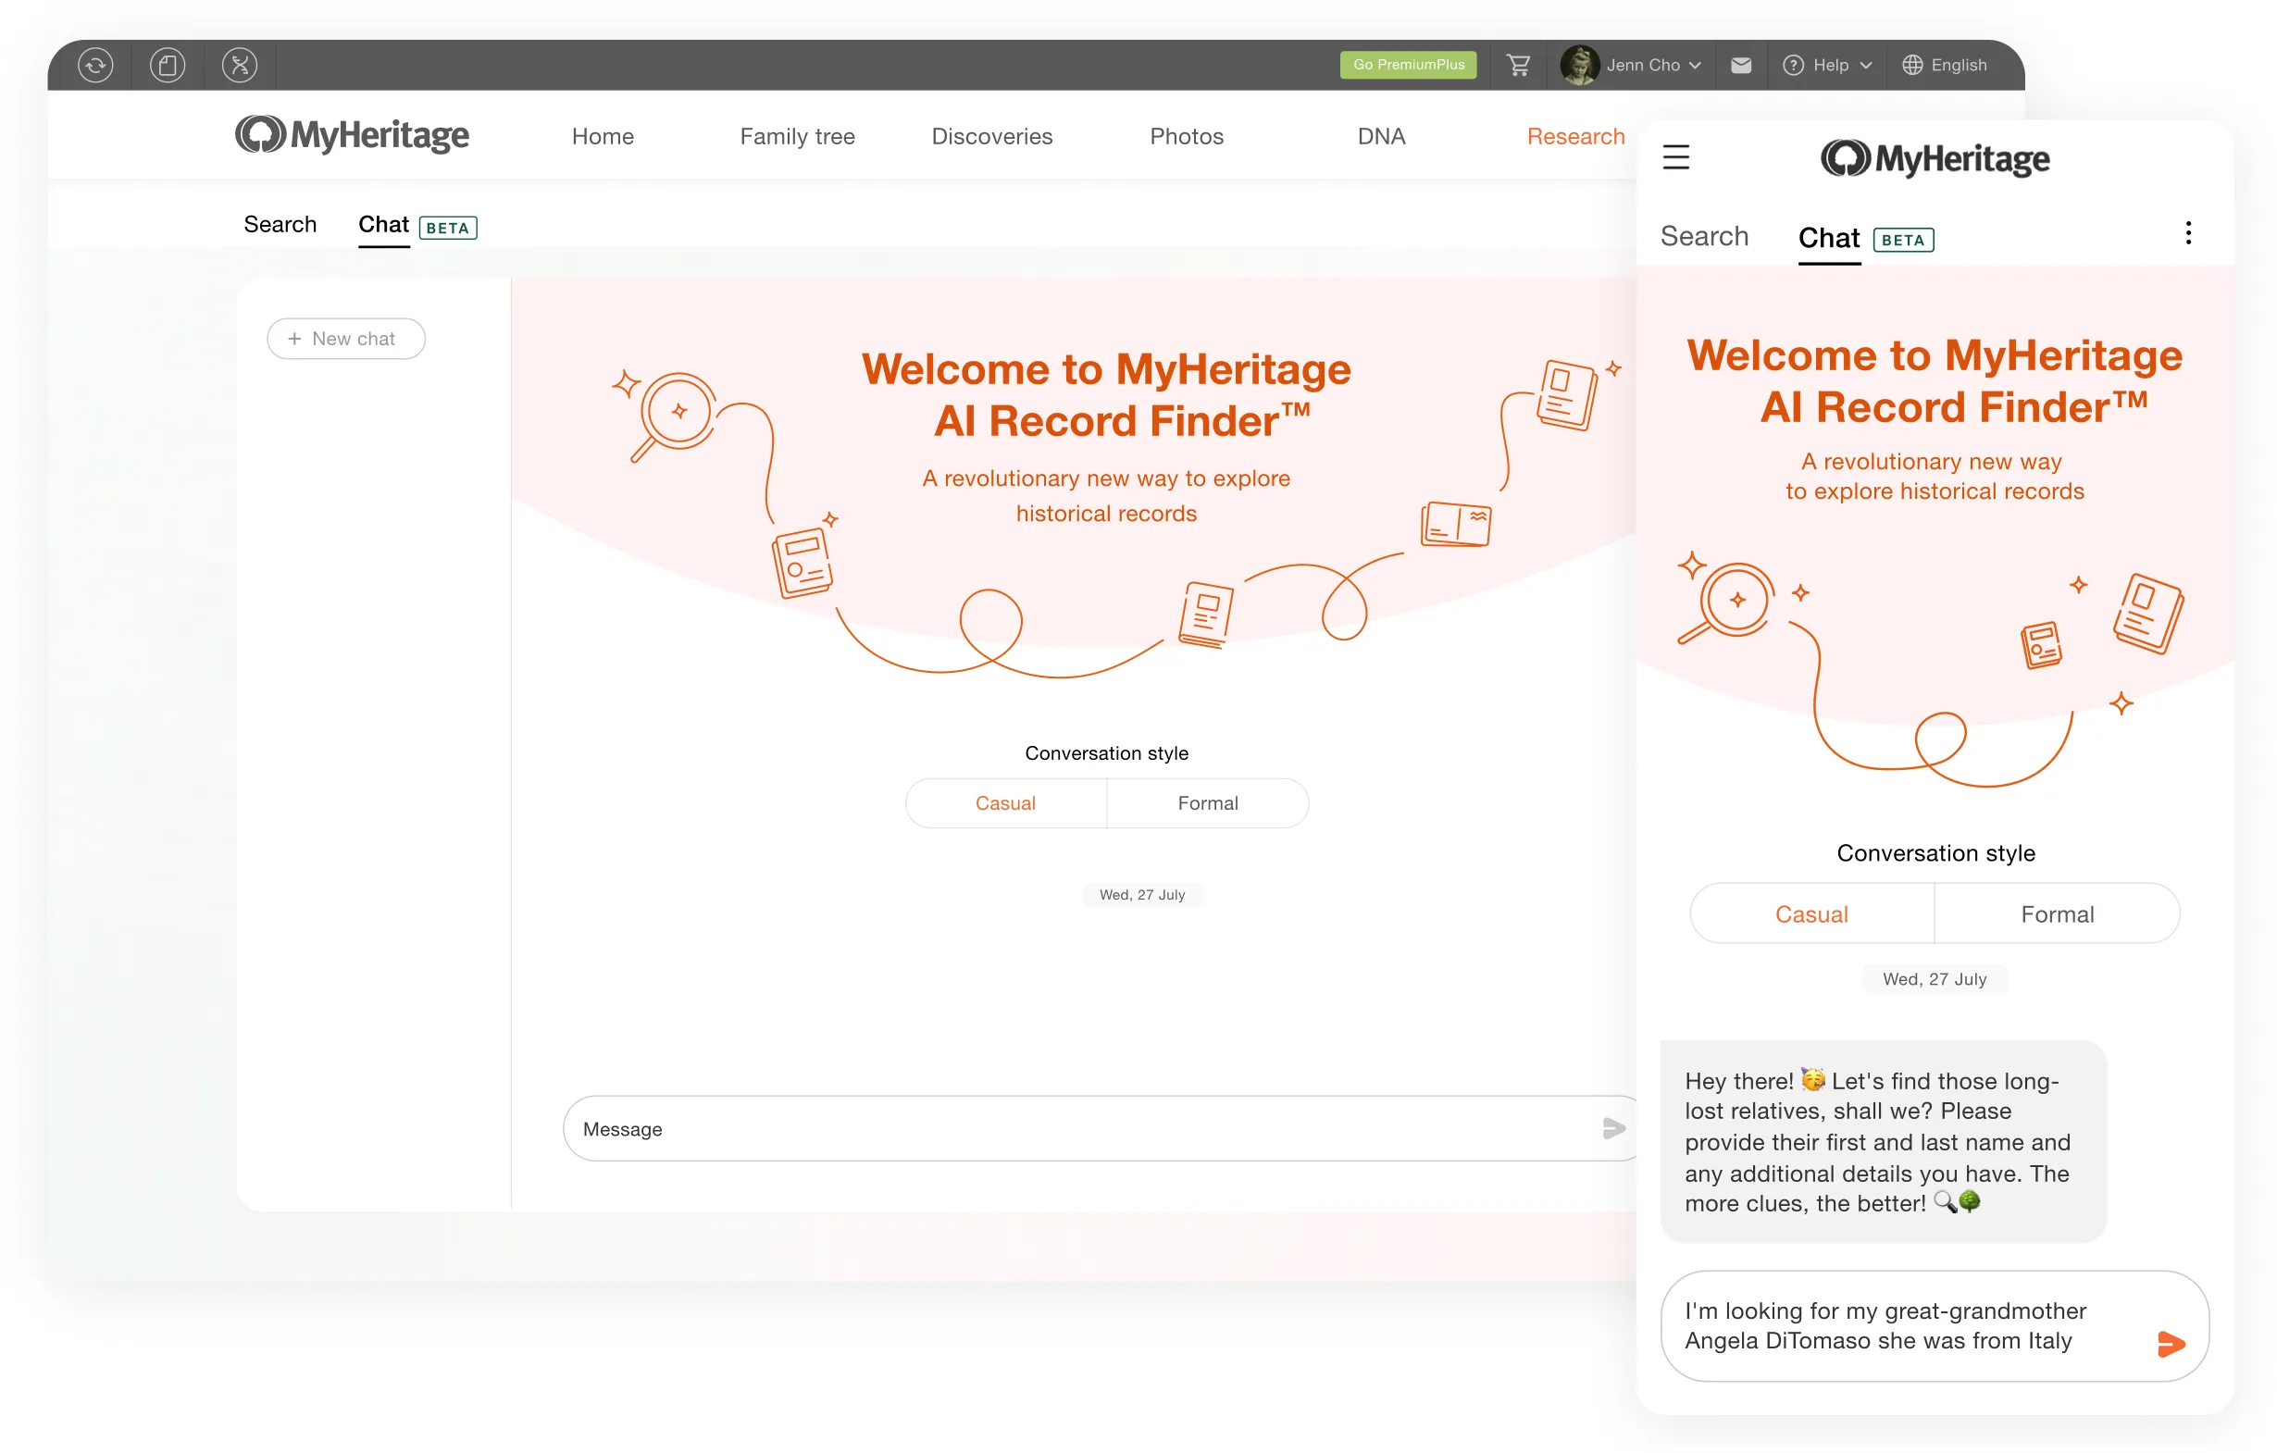Click the Go PremiumPlus button
The image size is (2277, 1453).
[x=1407, y=65]
